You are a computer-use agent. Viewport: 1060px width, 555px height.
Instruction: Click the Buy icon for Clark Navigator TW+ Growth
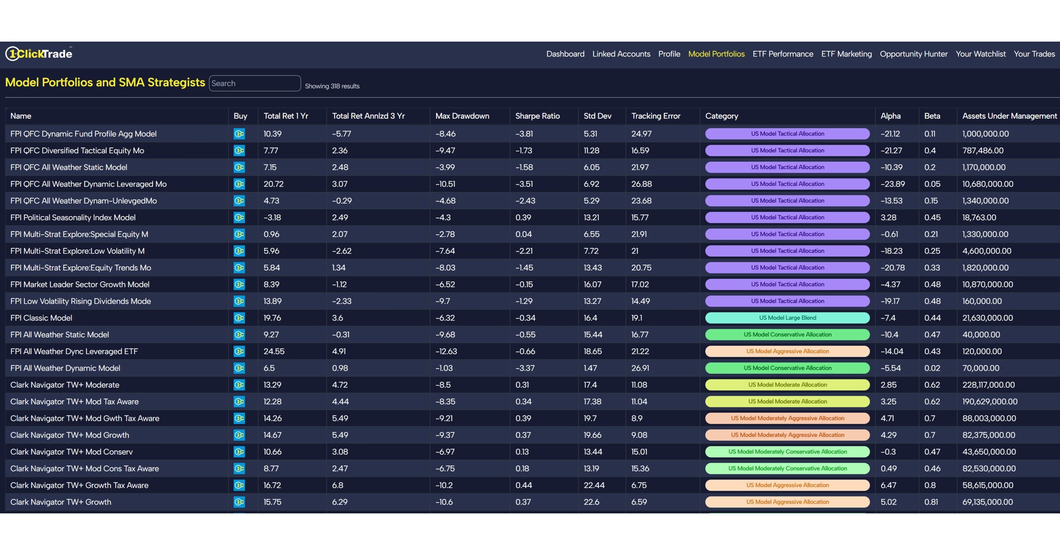(x=240, y=502)
